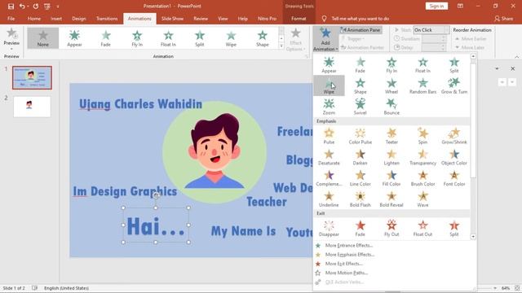Select Shape animation in ribbon gallery
Screen dimensions: 522x293
pyautogui.click(x=263, y=38)
